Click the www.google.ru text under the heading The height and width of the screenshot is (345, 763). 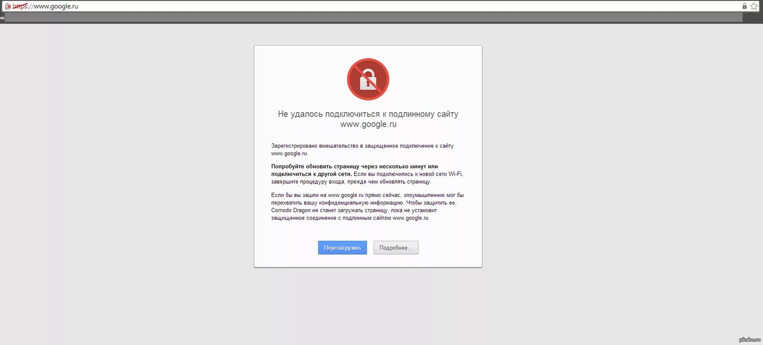pyautogui.click(x=368, y=124)
